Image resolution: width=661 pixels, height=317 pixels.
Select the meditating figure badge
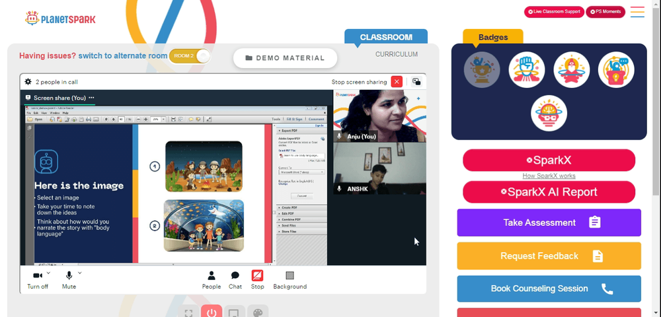571,70
